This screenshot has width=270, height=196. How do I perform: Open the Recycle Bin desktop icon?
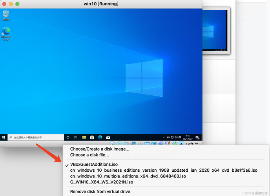tap(6, 15)
